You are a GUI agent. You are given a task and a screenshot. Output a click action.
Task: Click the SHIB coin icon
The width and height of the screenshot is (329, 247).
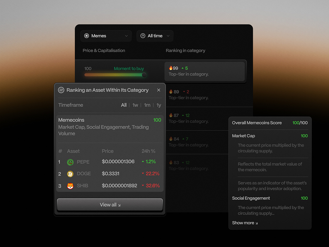coord(70,186)
